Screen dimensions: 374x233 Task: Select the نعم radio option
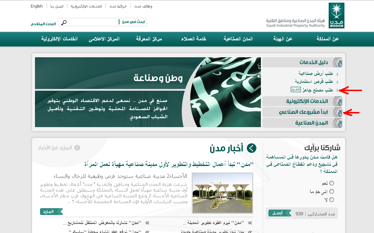click(x=331, y=183)
